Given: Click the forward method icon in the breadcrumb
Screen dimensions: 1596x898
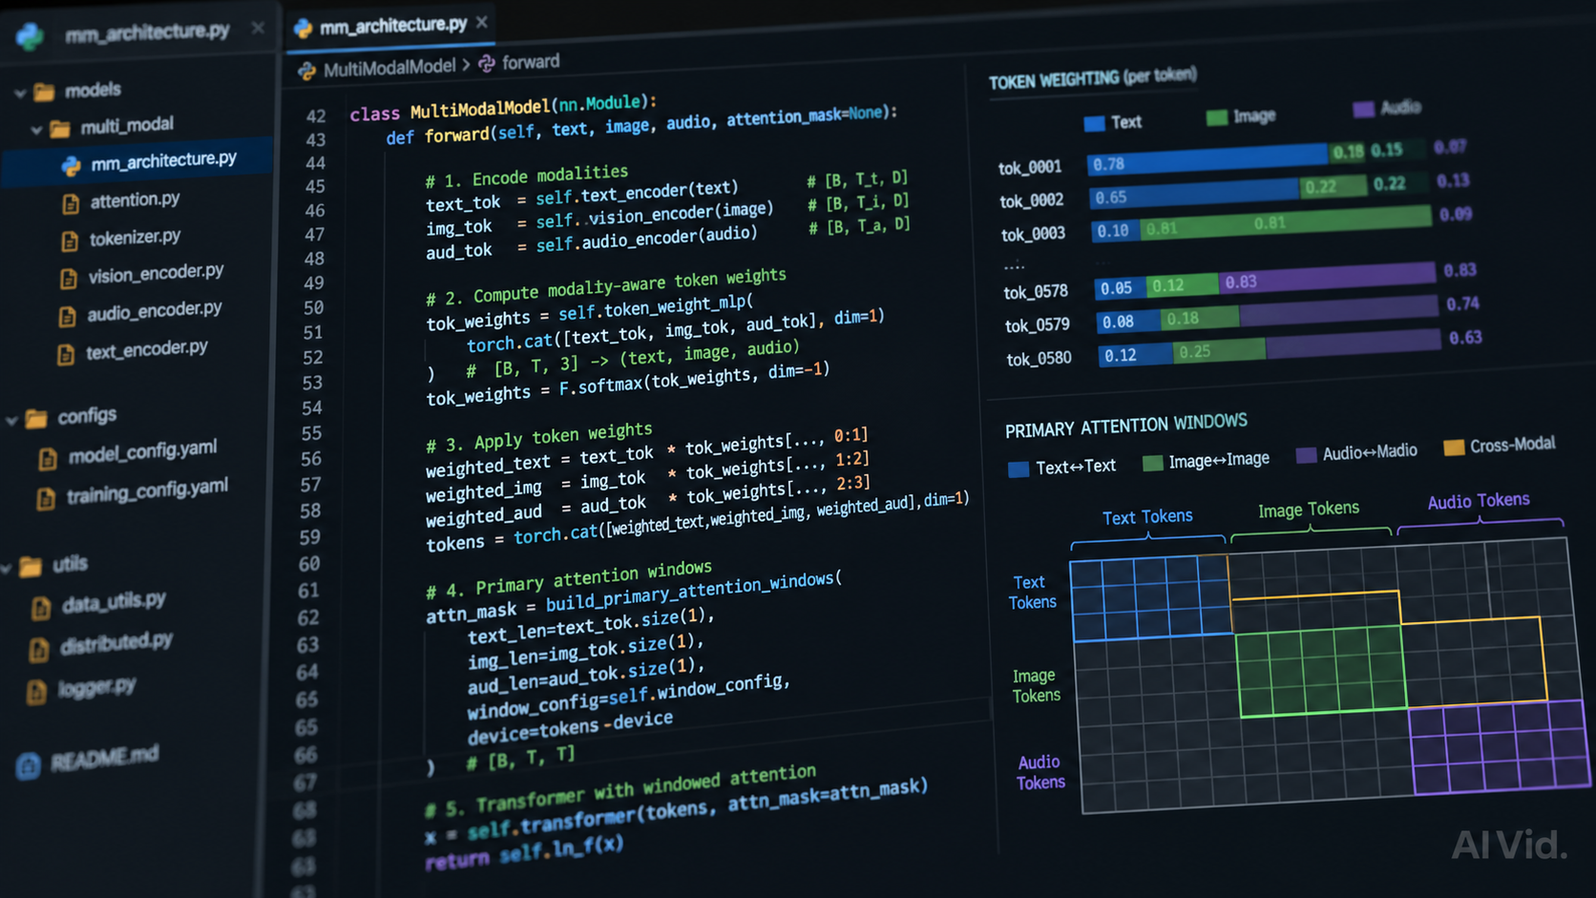Looking at the screenshot, I should (487, 63).
